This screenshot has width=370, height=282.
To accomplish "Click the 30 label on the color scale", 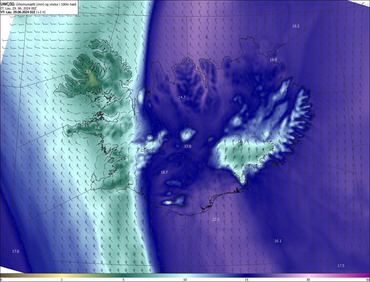I will 308,280.
